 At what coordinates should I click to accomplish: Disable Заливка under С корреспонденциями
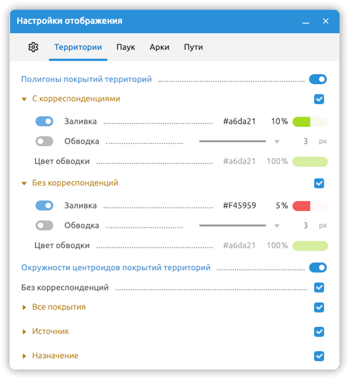click(44, 121)
